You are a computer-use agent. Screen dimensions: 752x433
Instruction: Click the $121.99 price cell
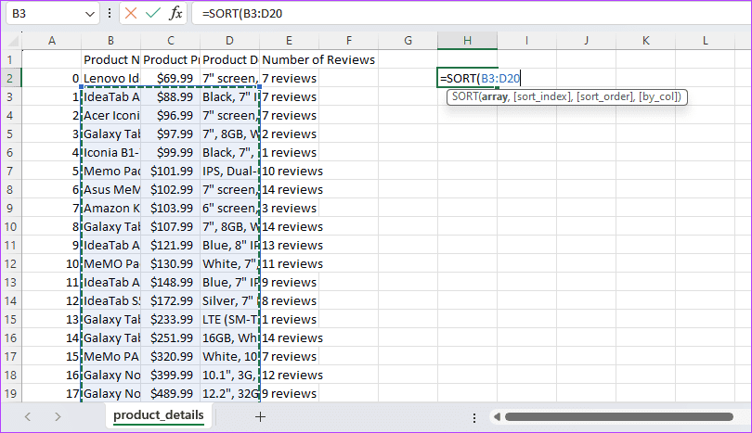click(170, 245)
